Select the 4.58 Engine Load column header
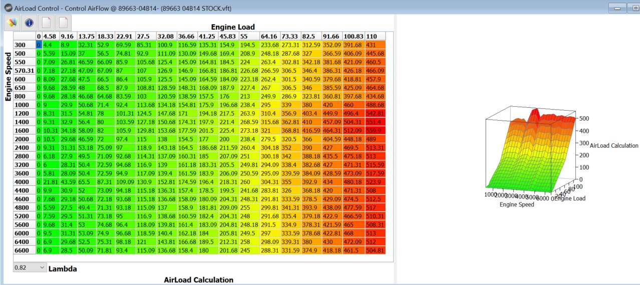The height and width of the screenshot is (285, 640). pyautogui.click(x=50, y=37)
